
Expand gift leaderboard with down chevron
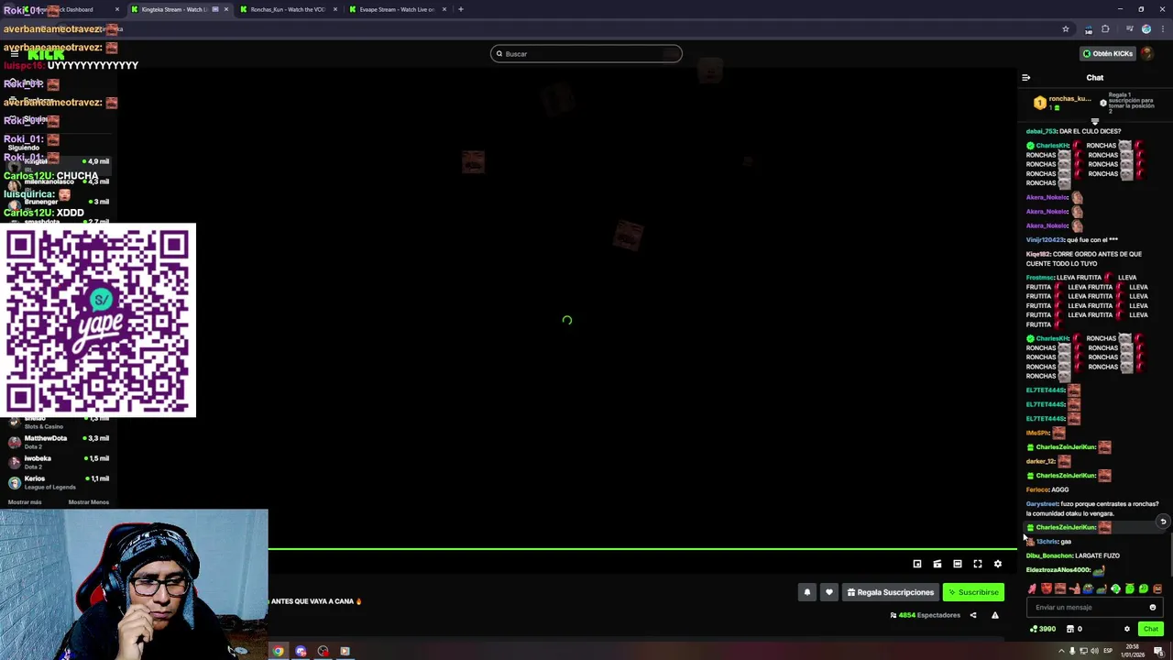pyautogui.click(x=1094, y=121)
